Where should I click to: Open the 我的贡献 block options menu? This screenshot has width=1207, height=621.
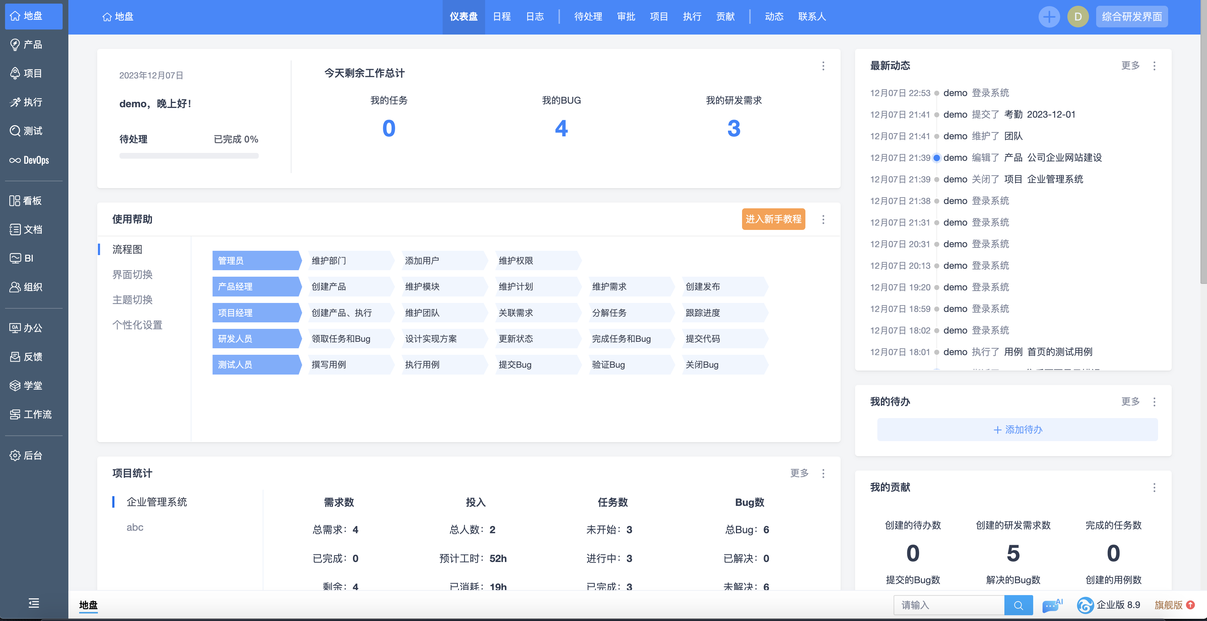(x=1154, y=488)
